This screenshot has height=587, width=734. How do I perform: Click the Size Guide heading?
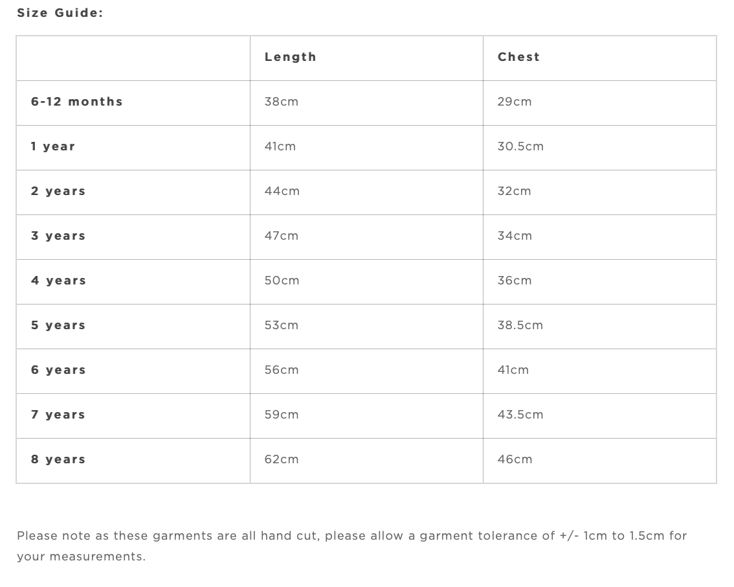(60, 13)
